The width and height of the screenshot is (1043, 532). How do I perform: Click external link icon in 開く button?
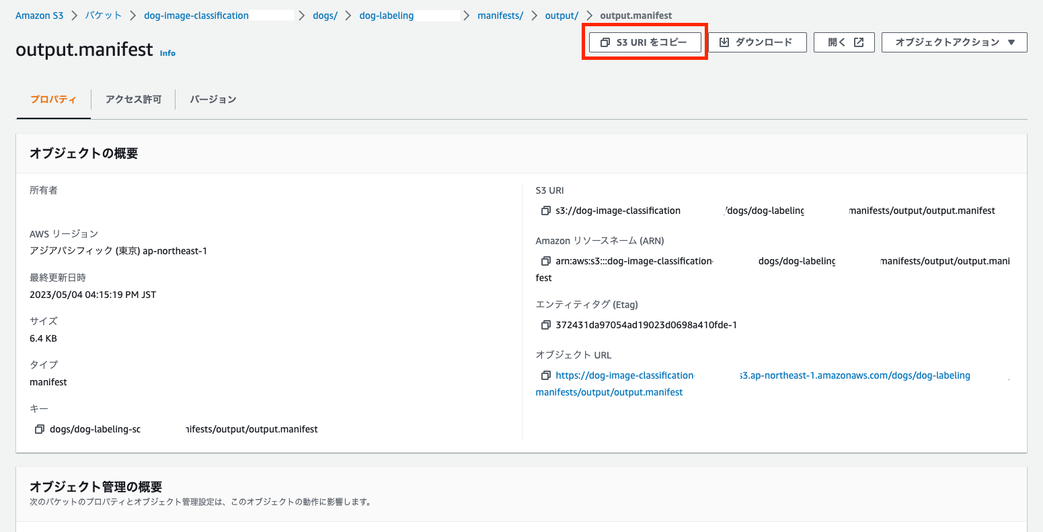click(859, 42)
